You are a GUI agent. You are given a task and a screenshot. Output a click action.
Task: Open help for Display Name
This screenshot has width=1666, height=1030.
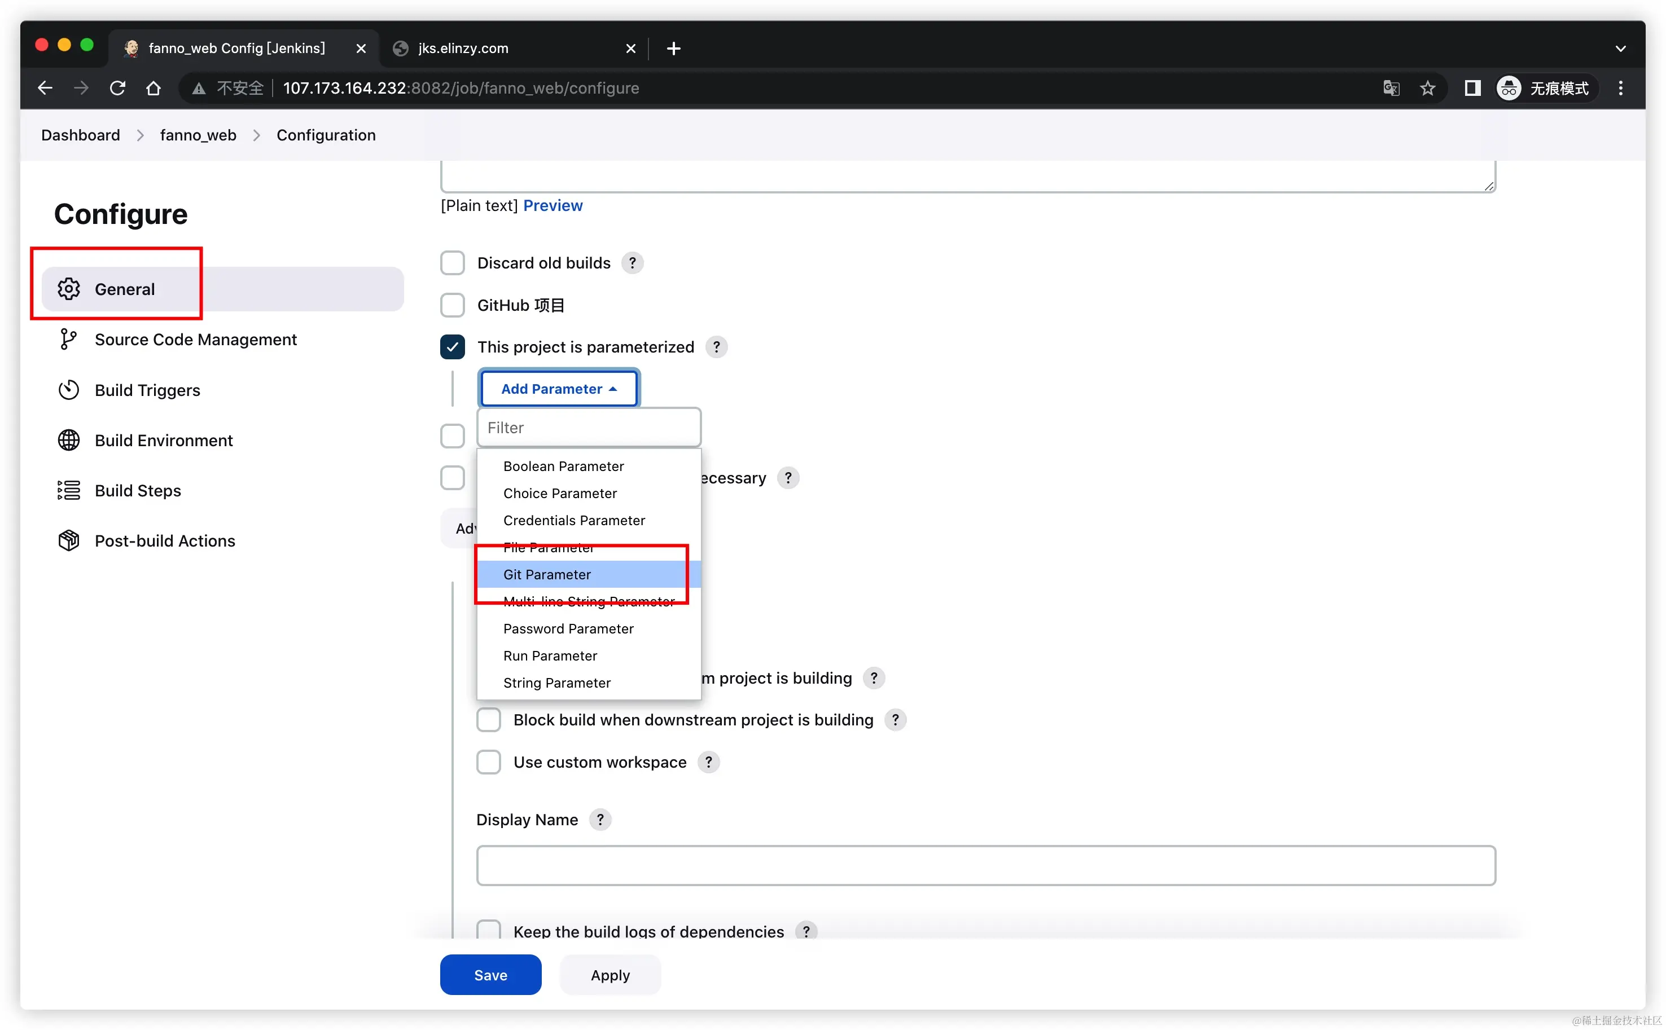click(599, 820)
